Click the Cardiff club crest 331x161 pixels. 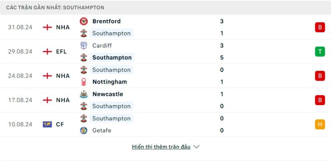[x=84, y=46]
